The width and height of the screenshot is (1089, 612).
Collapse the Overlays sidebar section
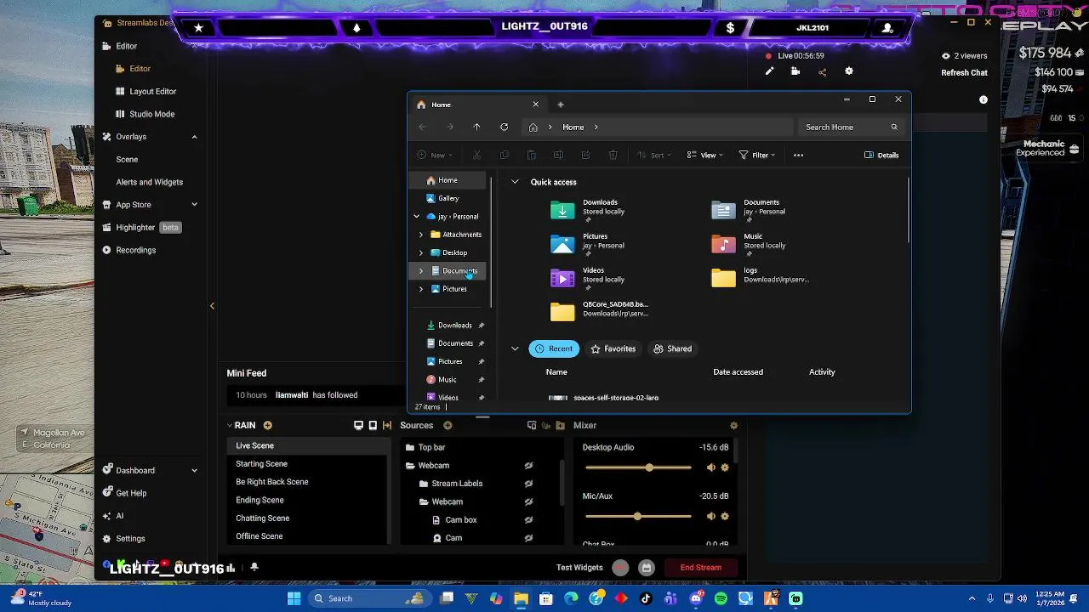pyautogui.click(x=194, y=137)
